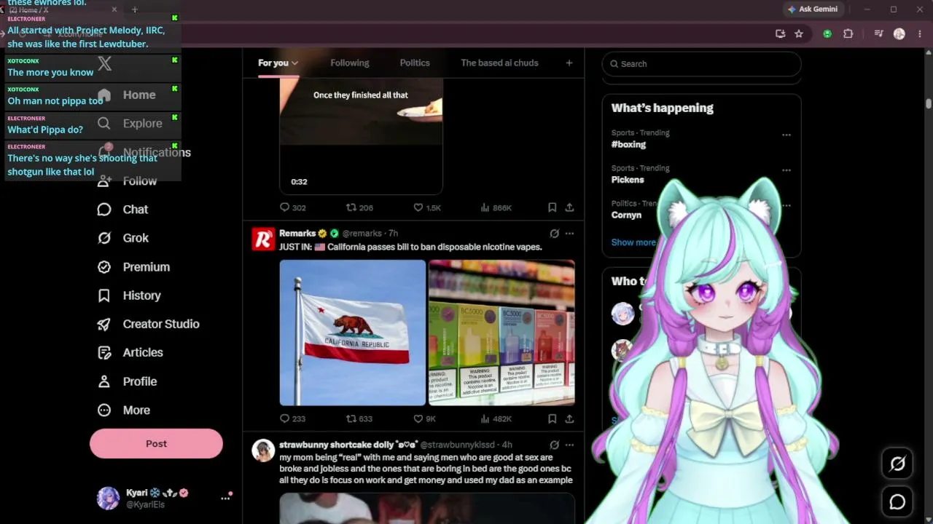Open Articles in the sidebar
933x524 pixels.
(130, 352)
